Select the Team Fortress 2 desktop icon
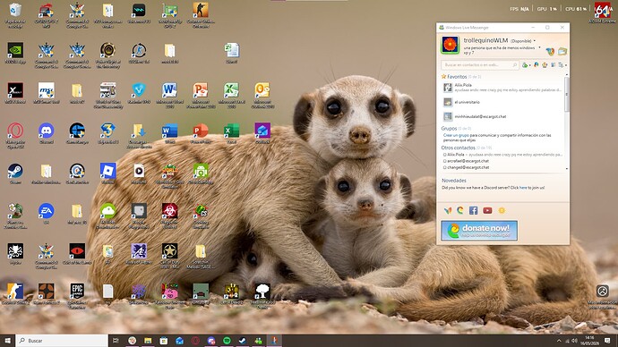 click(x=46, y=294)
